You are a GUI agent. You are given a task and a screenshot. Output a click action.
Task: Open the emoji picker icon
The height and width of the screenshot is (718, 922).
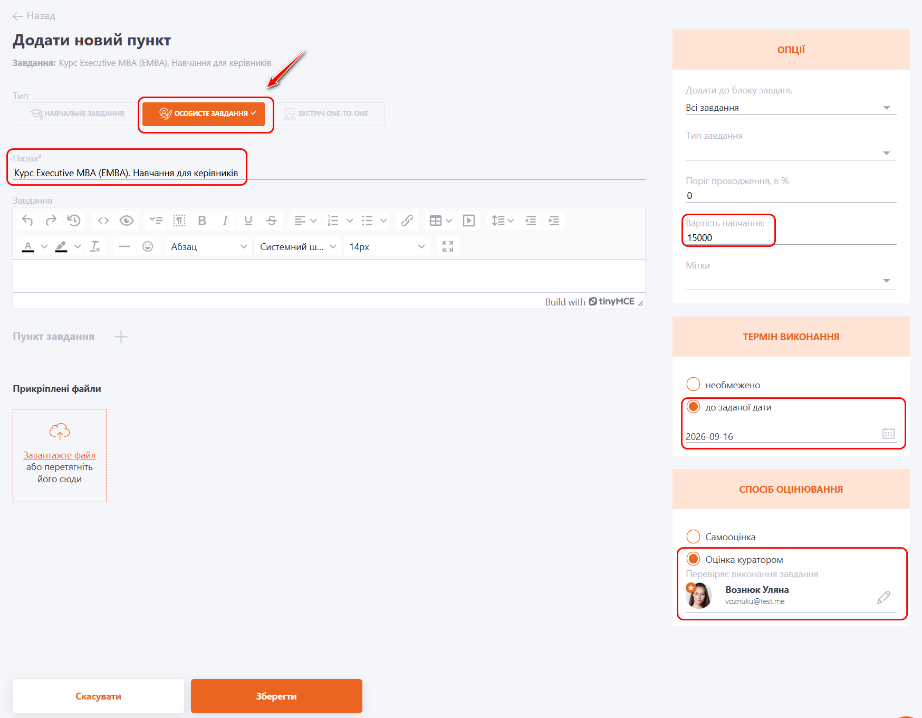(x=148, y=246)
